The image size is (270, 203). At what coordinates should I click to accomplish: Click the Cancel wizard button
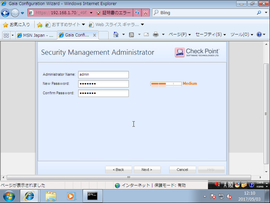pyautogui.click(x=182, y=170)
